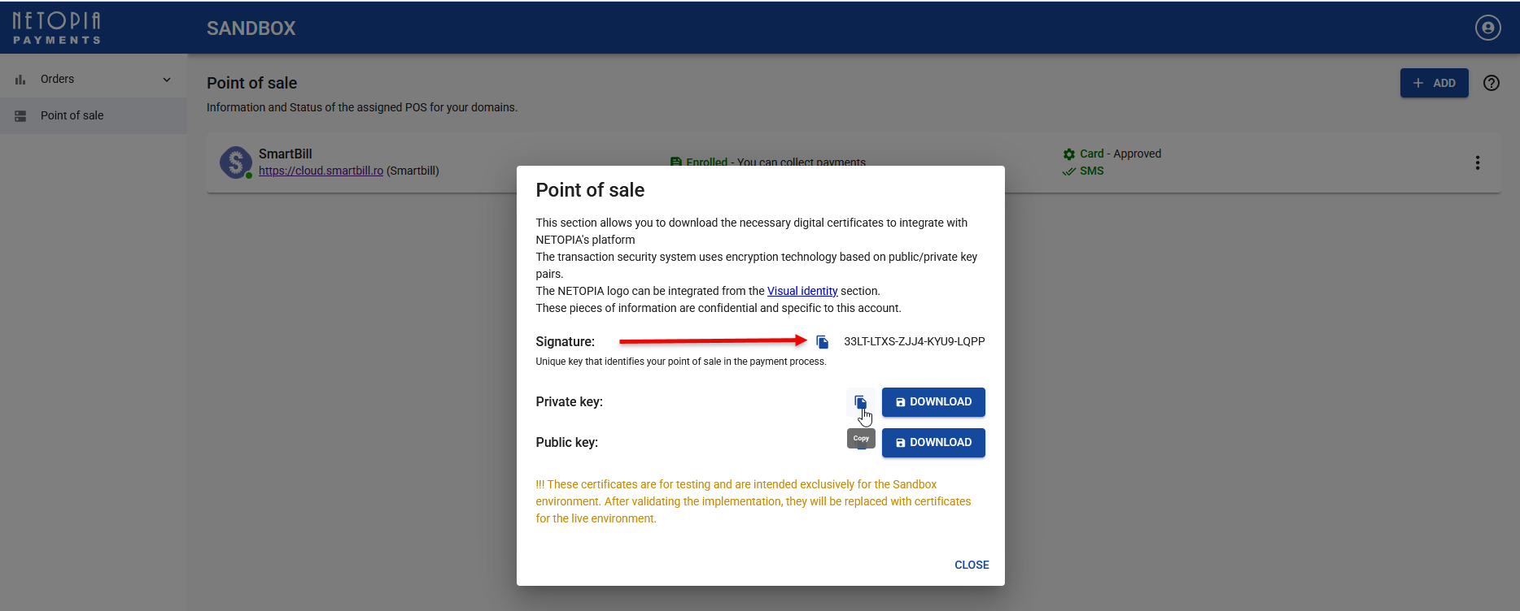This screenshot has width=1520, height=611.
Task: Open the user account avatar menu
Action: click(x=1487, y=28)
